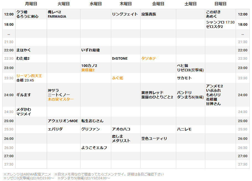Screen dimensions: 252x181
Task: Click the エパリダ entry
Action: (x=55, y=129)
